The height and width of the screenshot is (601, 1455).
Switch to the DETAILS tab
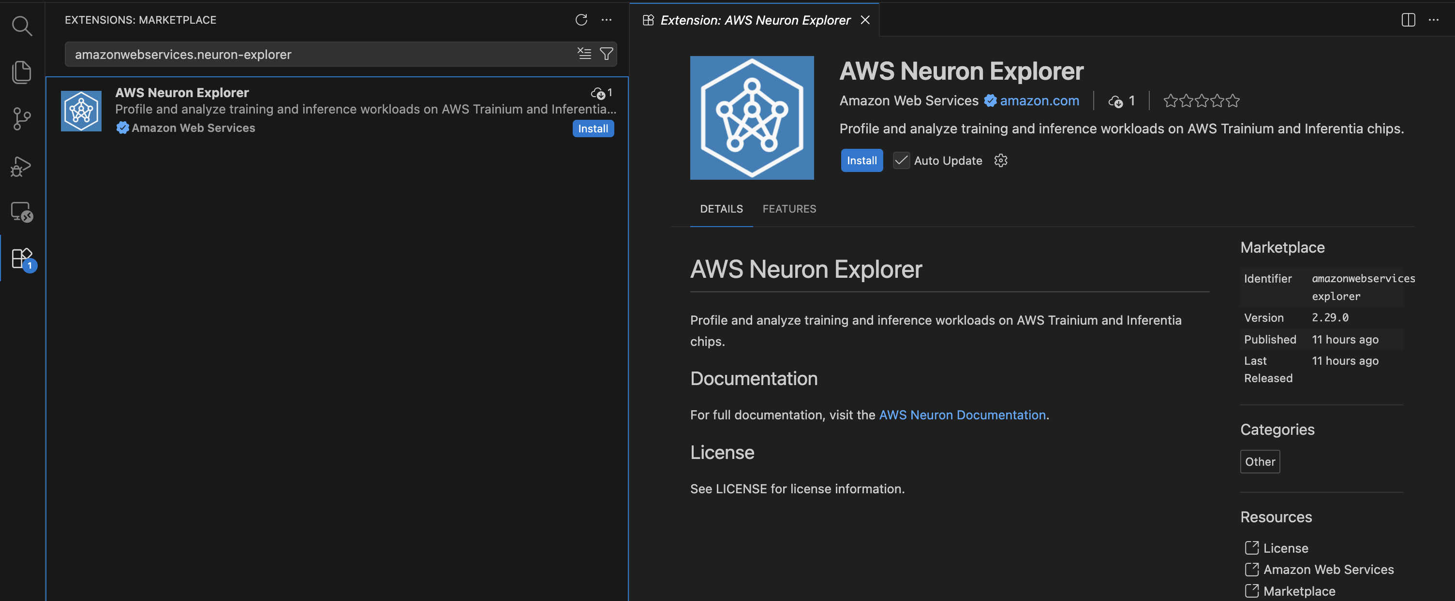coord(721,209)
